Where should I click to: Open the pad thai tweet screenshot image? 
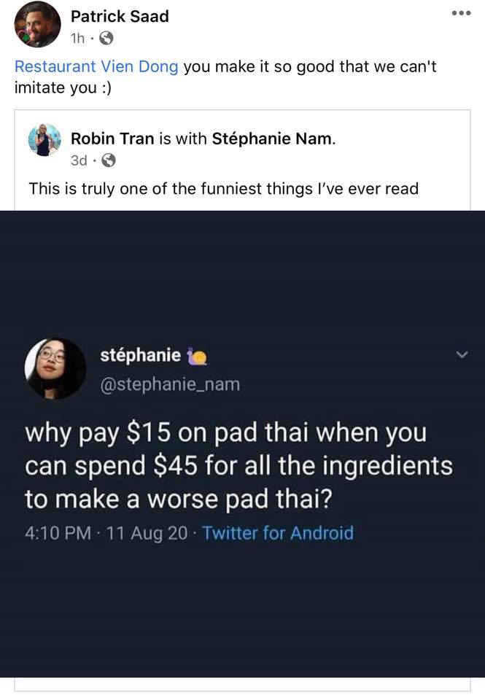click(242, 444)
